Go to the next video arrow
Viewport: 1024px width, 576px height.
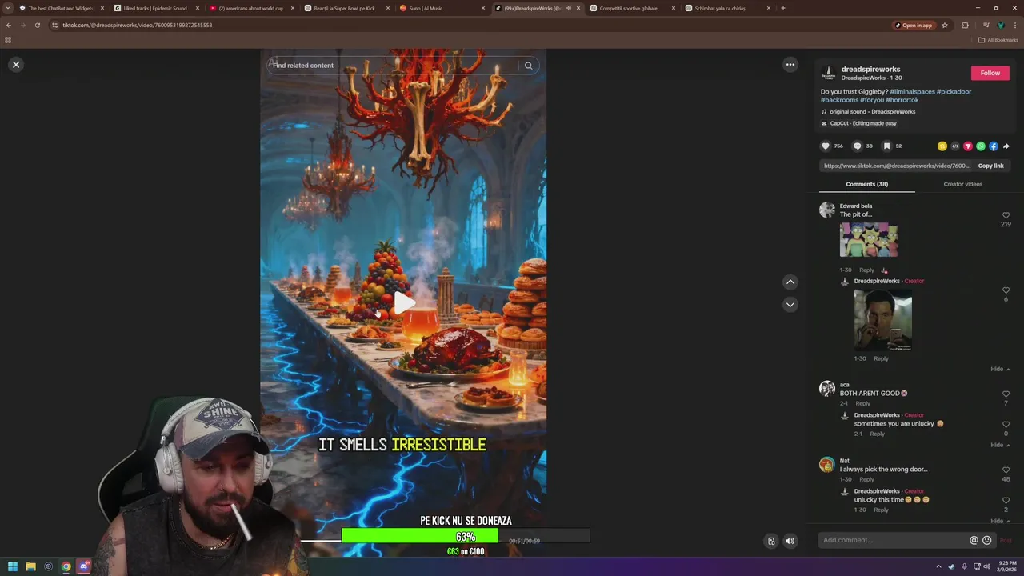(x=790, y=304)
